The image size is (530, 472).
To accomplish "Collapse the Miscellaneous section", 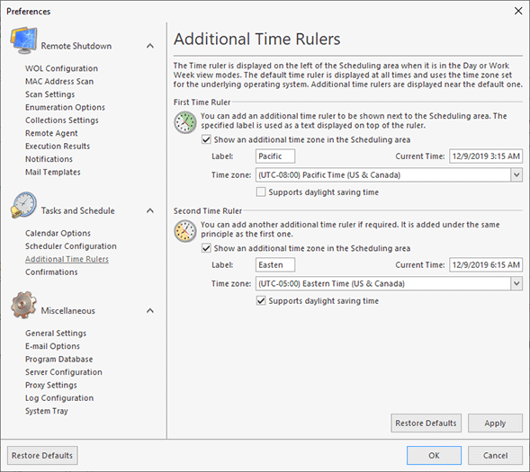I will click(x=150, y=310).
